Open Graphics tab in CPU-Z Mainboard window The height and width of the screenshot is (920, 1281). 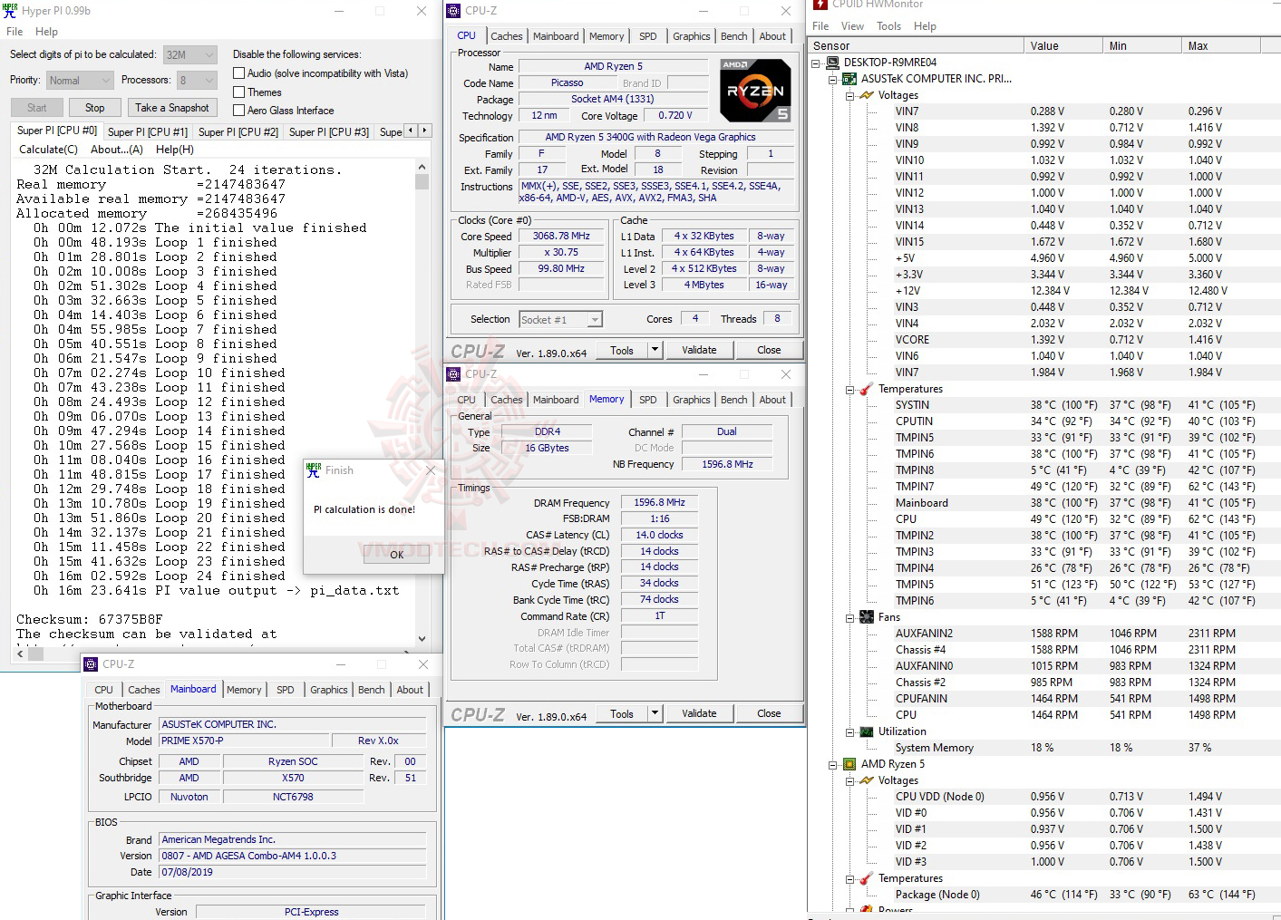(328, 690)
